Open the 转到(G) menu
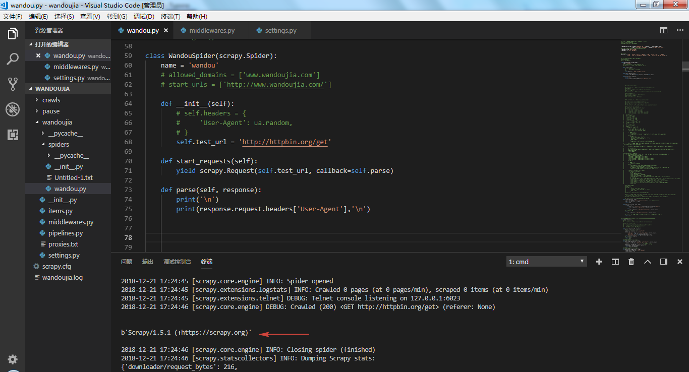 (117, 17)
